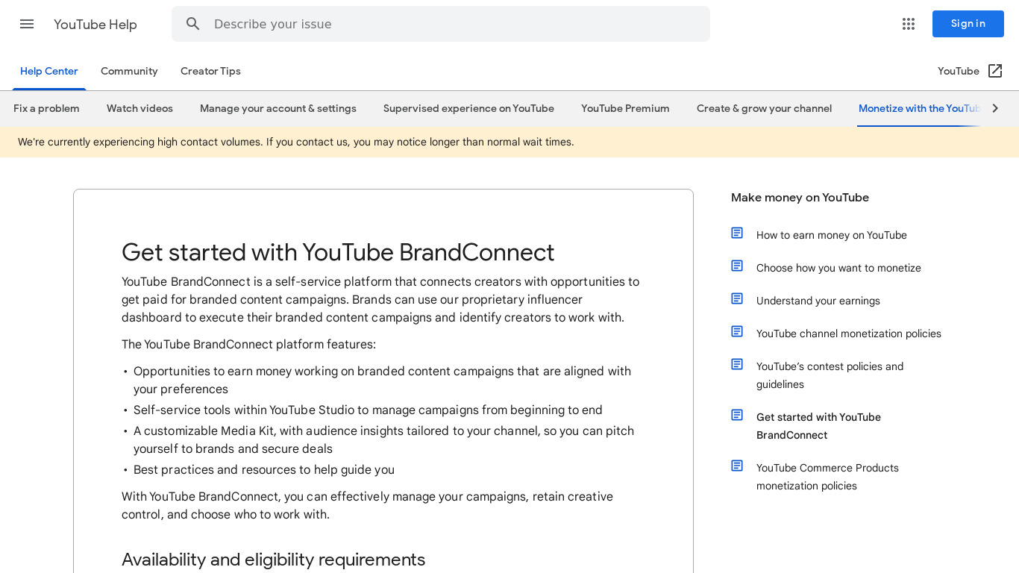Select the Help Center tab
This screenshot has width=1019, height=573.
click(49, 72)
